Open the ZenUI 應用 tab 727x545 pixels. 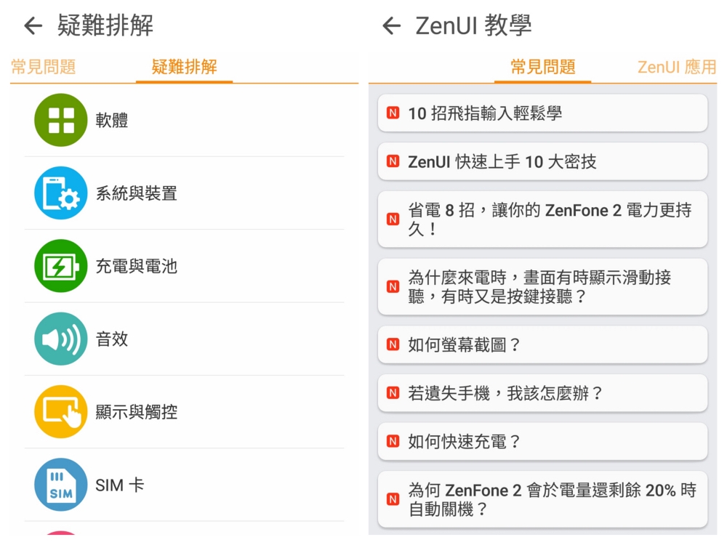(676, 68)
